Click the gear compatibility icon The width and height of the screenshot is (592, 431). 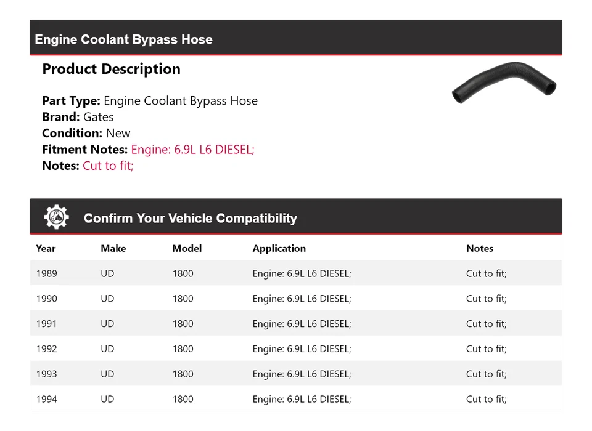[56, 217]
